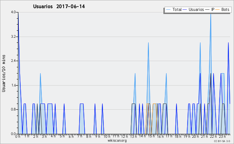Click the 18 h x-axis label
The image size is (234, 144).
[x=178, y=136]
